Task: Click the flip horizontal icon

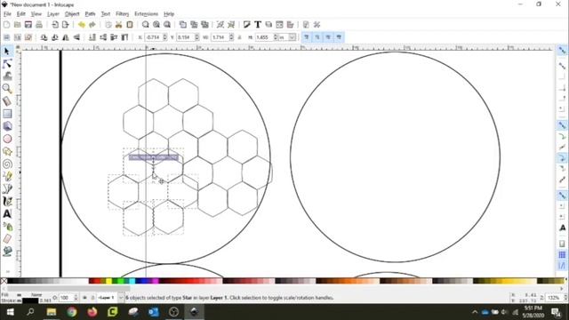Action: pos(66,37)
